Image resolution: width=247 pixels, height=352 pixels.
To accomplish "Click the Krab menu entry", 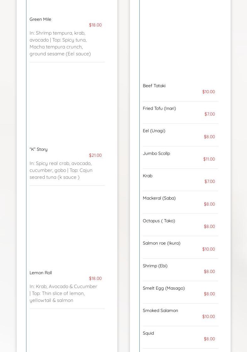I will point(148,176).
